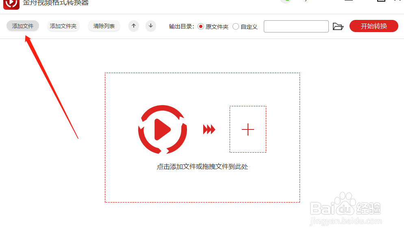The height and width of the screenshot is (235, 404).
Task: Clear the list with 清除列表
Action: tap(103, 26)
